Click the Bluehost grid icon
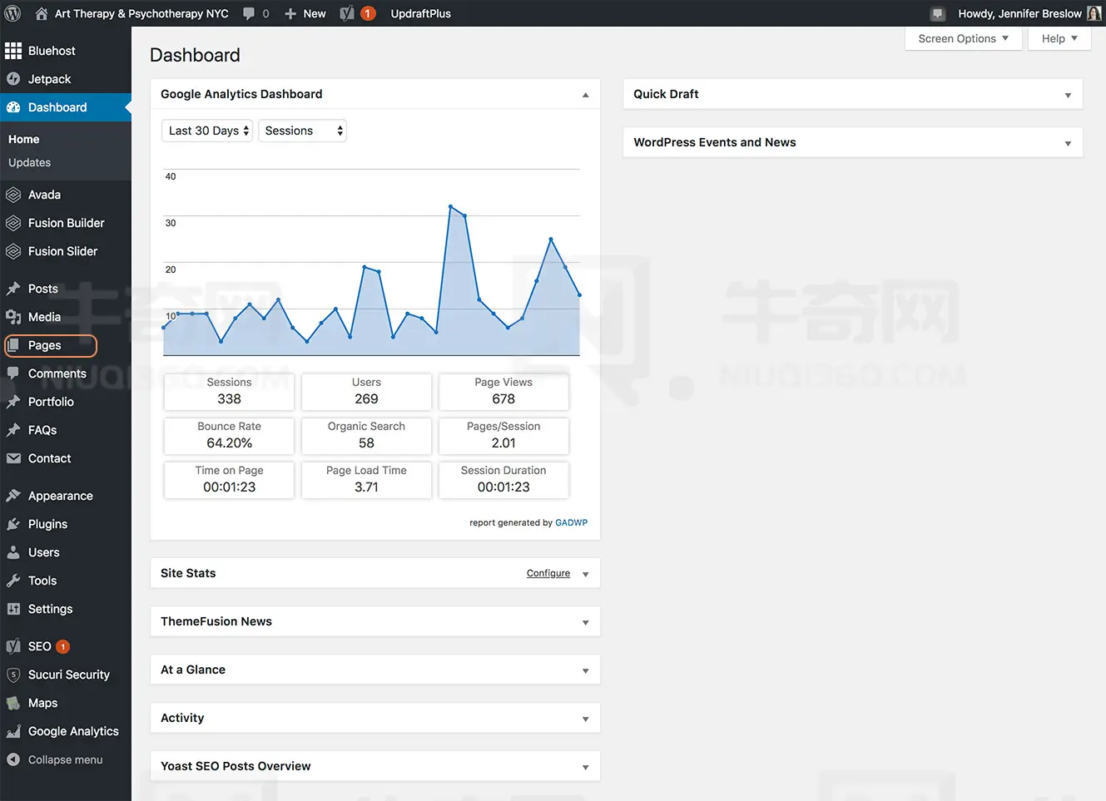The width and height of the screenshot is (1106, 801). coord(13,51)
